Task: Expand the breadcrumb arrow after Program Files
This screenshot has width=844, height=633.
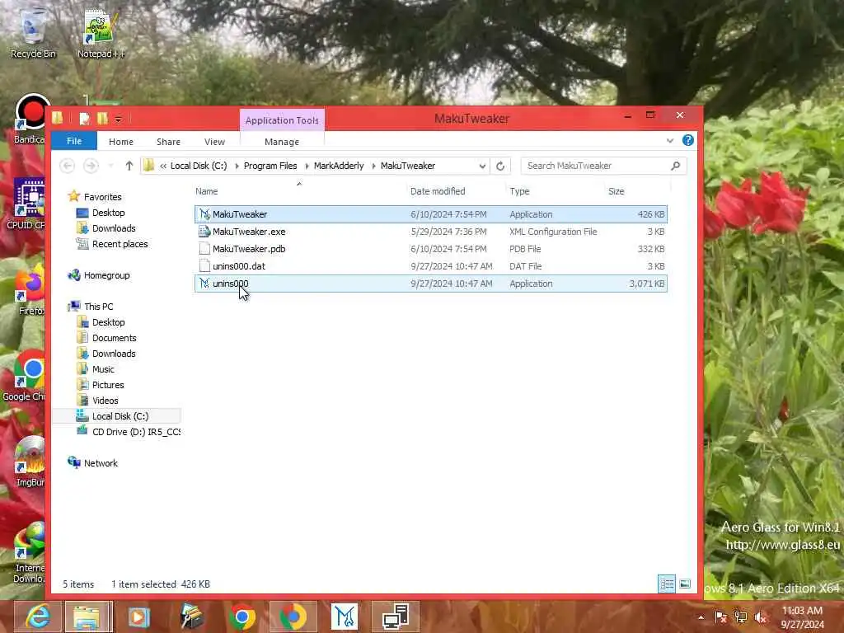Action: click(307, 166)
